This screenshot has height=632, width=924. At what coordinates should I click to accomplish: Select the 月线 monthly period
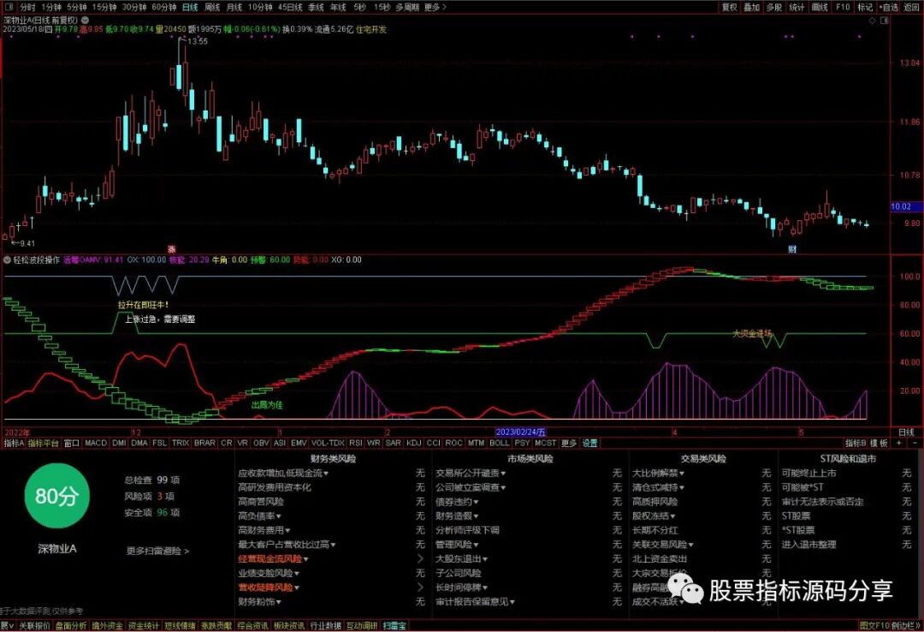[x=234, y=7]
